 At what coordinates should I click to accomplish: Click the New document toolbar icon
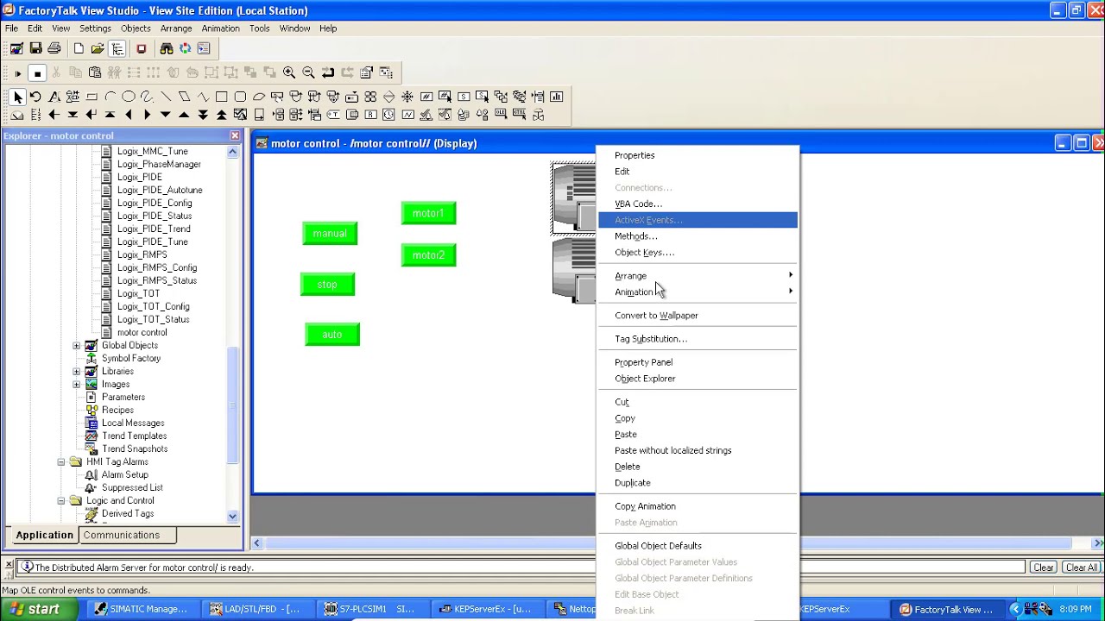(79, 48)
